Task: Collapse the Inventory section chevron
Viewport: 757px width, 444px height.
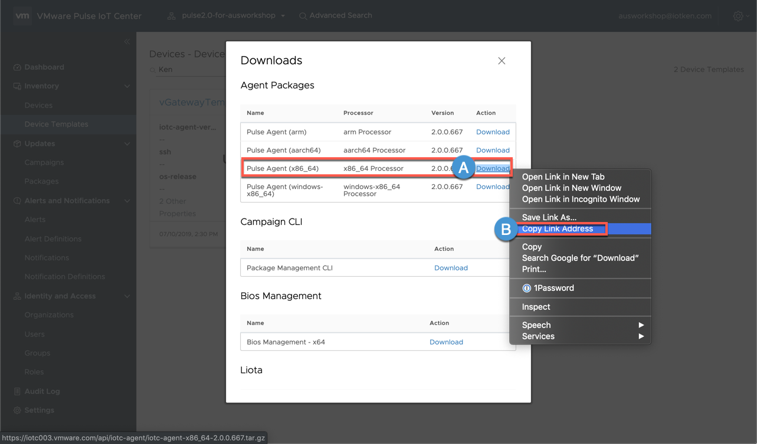Action: (x=127, y=87)
